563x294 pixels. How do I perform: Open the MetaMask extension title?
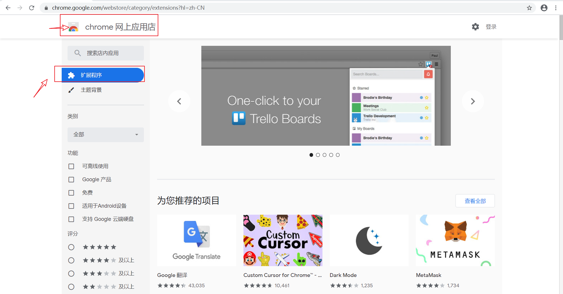(428, 275)
